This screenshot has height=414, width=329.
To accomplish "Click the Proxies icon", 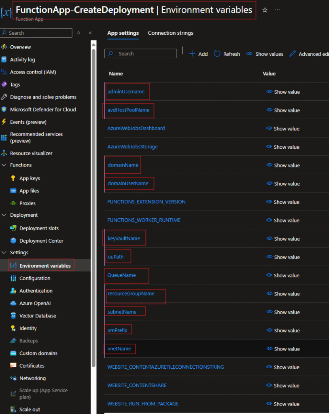I will click(13, 203).
